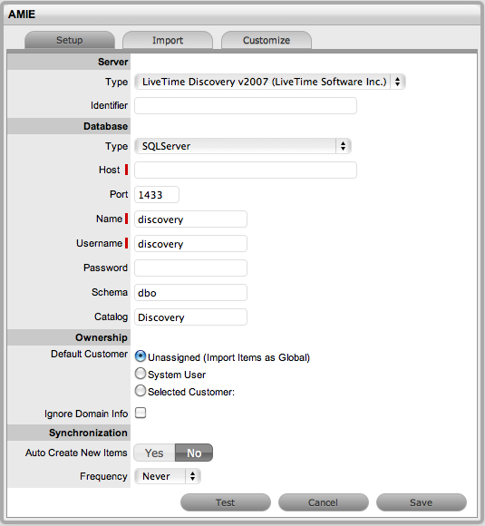The width and height of the screenshot is (485, 526).
Task: Switch to the Setup tab
Action: click(x=70, y=40)
